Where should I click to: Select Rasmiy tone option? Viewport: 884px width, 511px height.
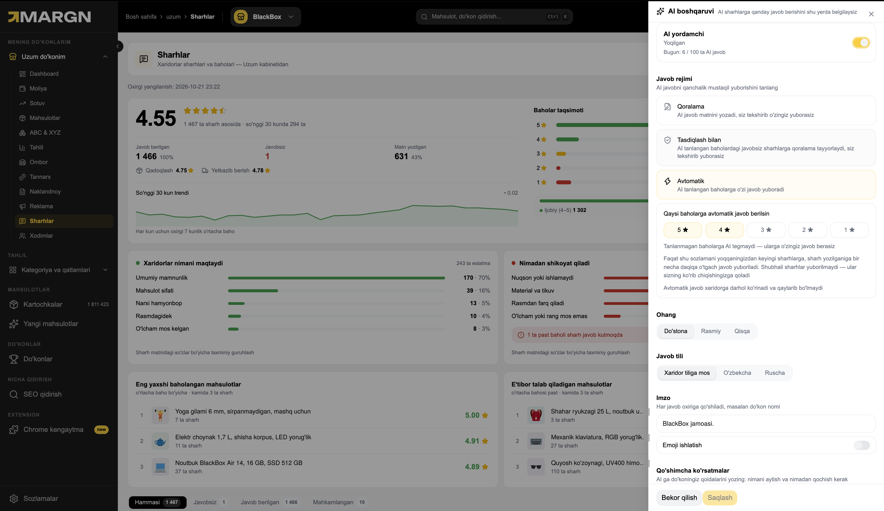click(x=711, y=332)
